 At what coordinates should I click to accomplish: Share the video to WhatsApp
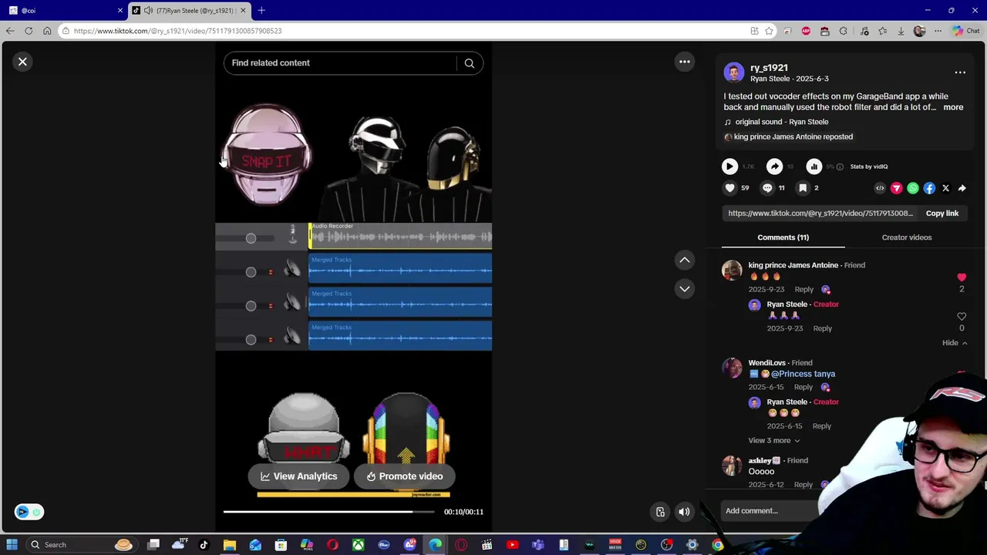(x=913, y=188)
